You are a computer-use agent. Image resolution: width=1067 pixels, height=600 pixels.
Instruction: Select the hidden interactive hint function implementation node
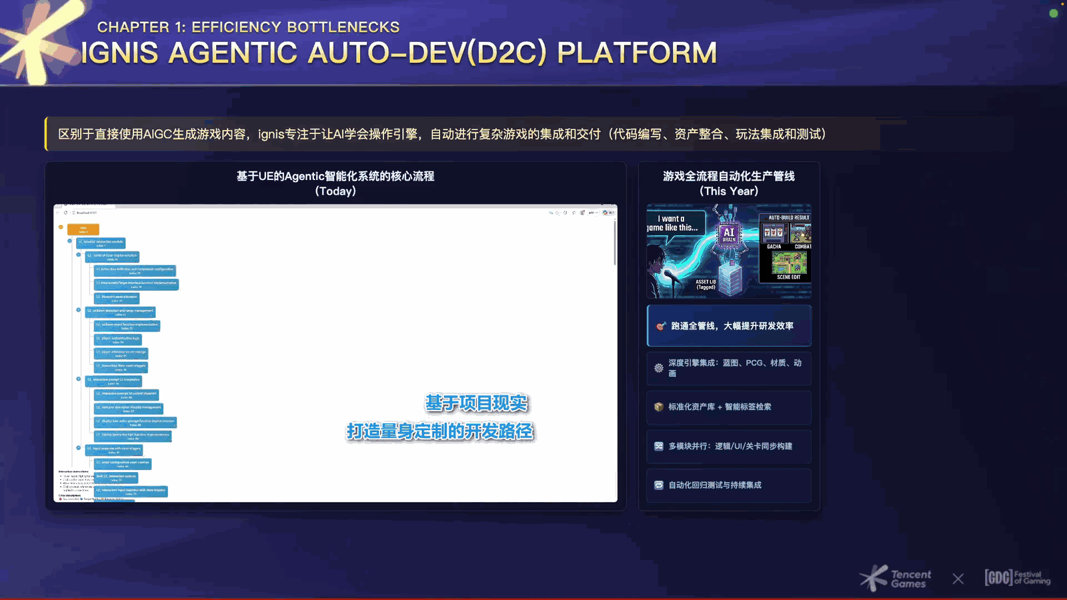(x=133, y=436)
